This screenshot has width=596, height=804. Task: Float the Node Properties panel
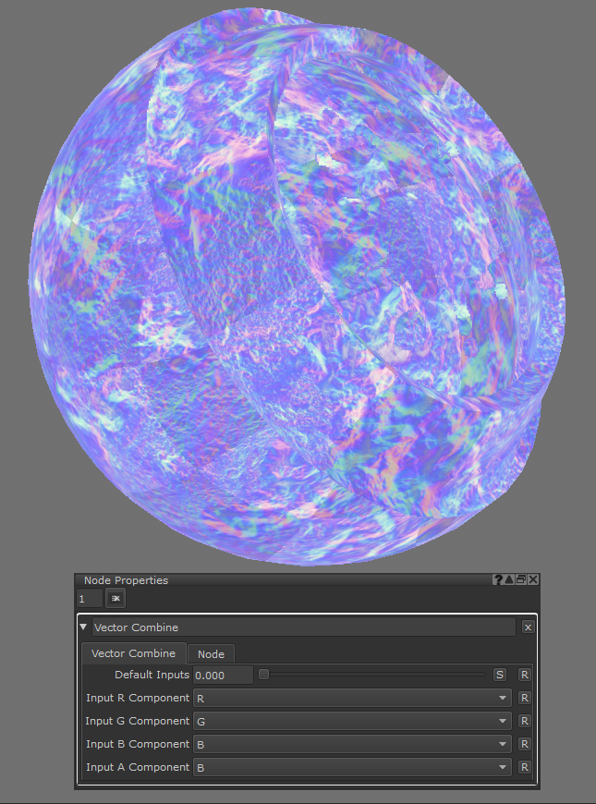(521, 579)
